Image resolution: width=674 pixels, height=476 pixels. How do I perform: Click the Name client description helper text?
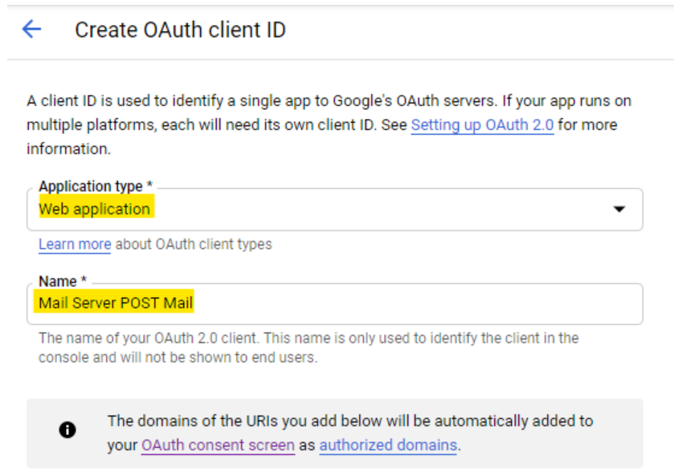click(308, 348)
